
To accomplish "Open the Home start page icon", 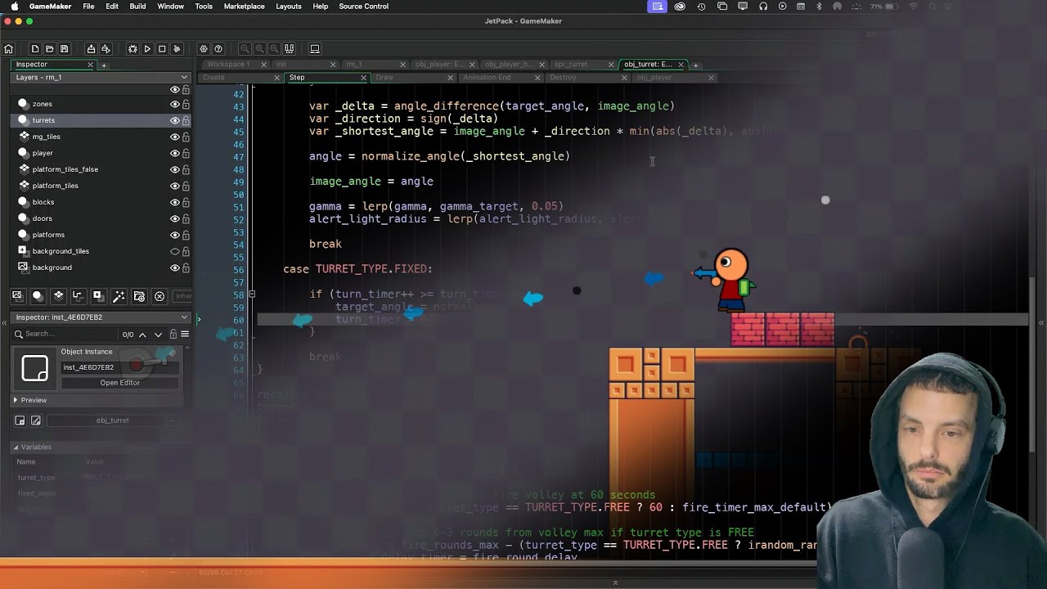I will pyautogui.click(x=8, y=49).
